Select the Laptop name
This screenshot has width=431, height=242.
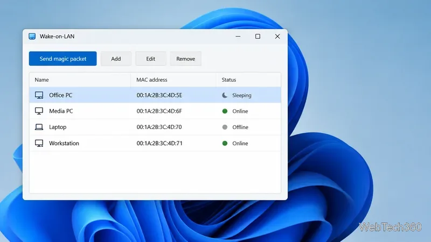58,127
